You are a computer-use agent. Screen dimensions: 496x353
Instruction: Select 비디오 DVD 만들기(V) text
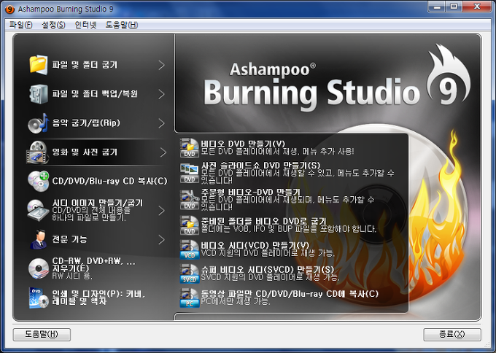(x=243, y=144)
